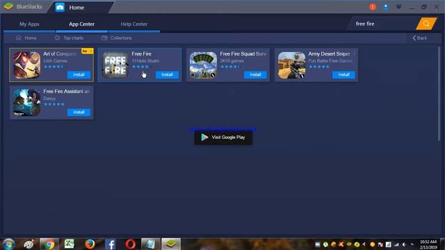Switch to My Apps tab
445x250 pixels.
pos(29,24)
